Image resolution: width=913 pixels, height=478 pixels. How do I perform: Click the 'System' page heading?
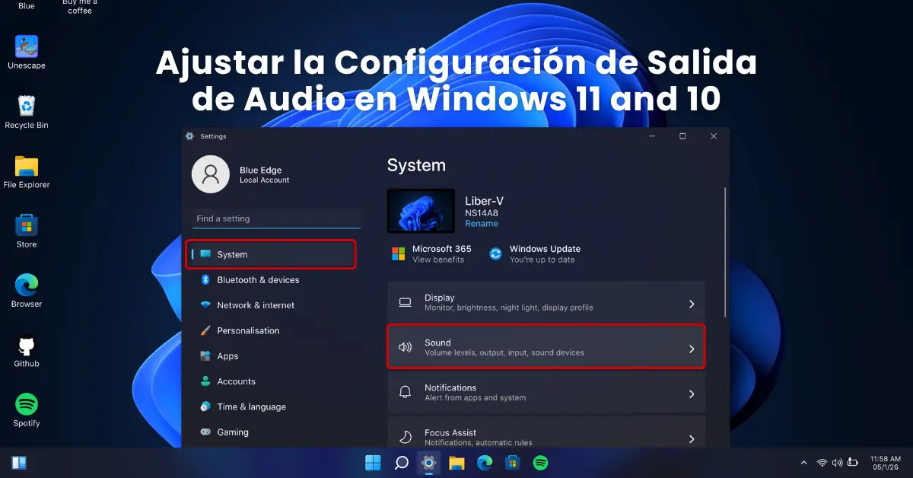416,165
